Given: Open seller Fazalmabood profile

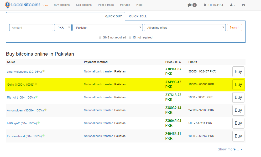Looking at the screenshot, I should (24, 136).
